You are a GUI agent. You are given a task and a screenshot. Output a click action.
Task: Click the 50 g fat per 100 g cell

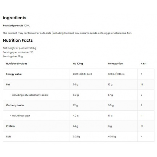click(x=75, y=84)
